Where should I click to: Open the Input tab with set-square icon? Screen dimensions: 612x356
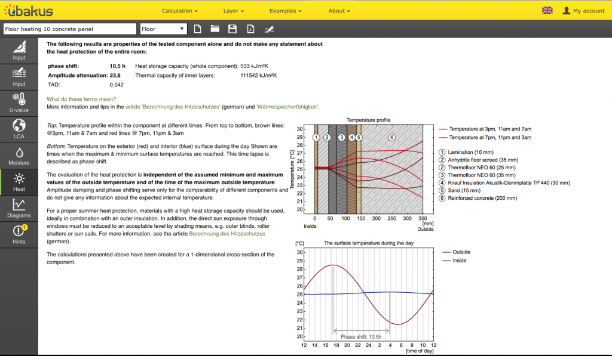point(19,51)
